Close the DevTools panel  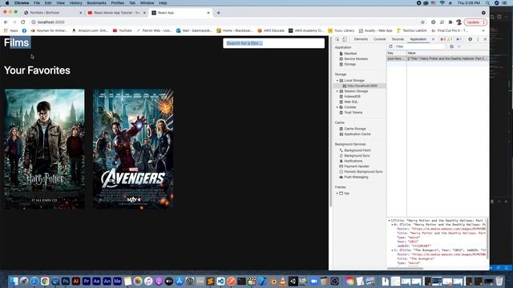[485, 39]
